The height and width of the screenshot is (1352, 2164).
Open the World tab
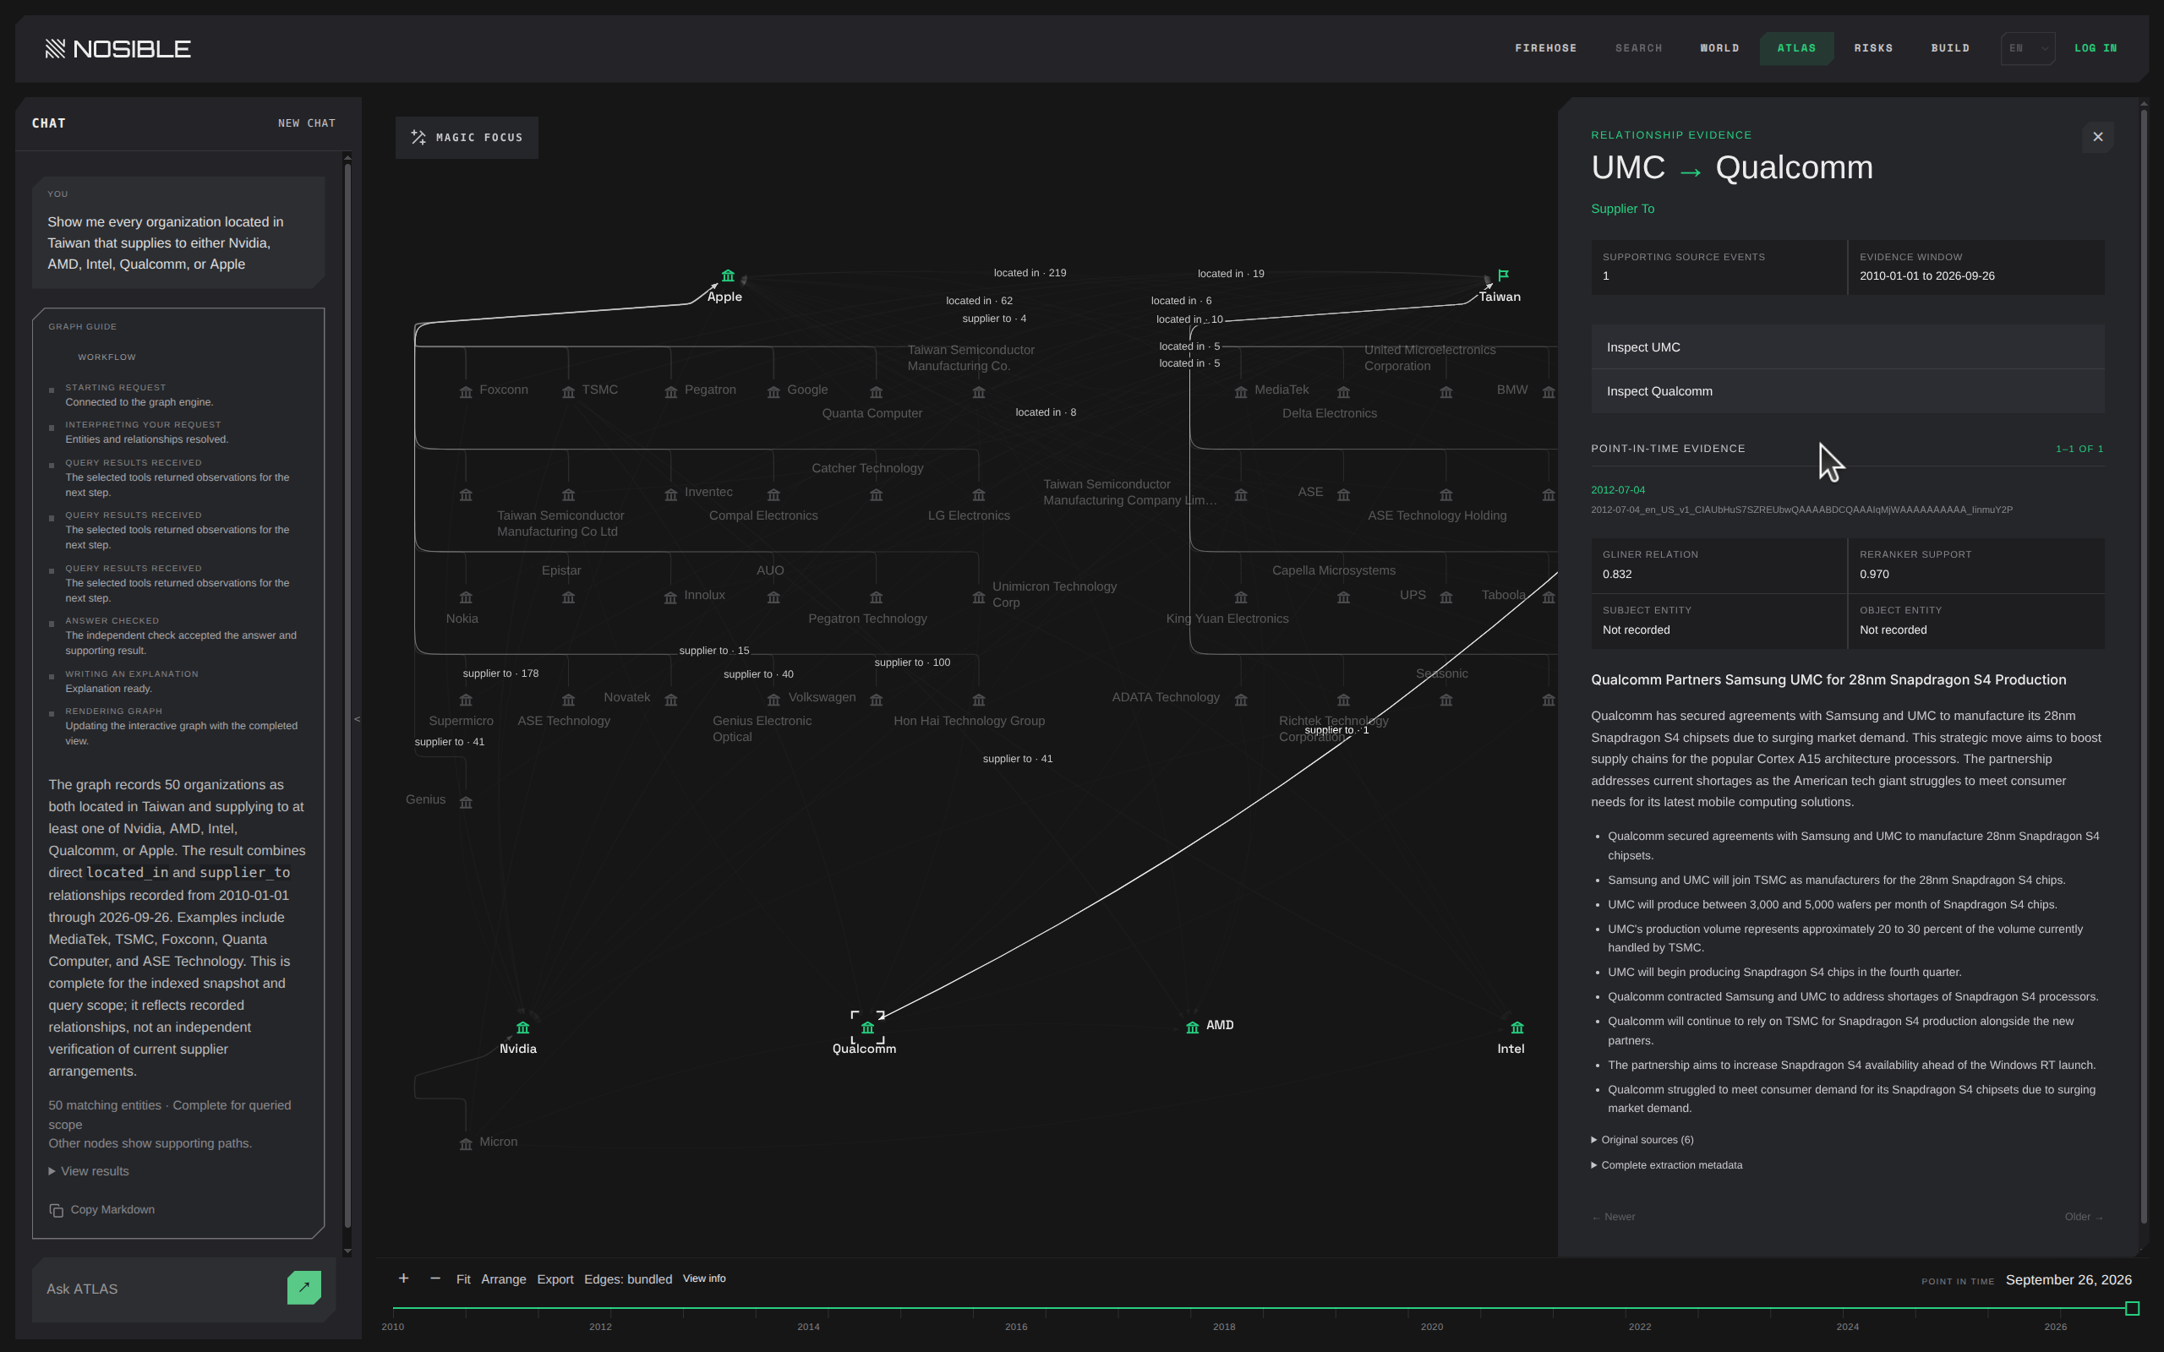1719,48
